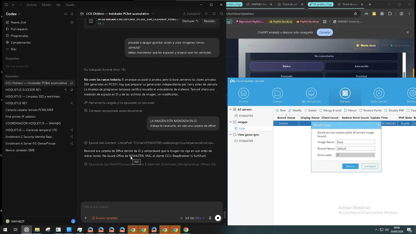Add attachment with the plus icon
Viewport: 416px width, 234px height.
(85, 218)
